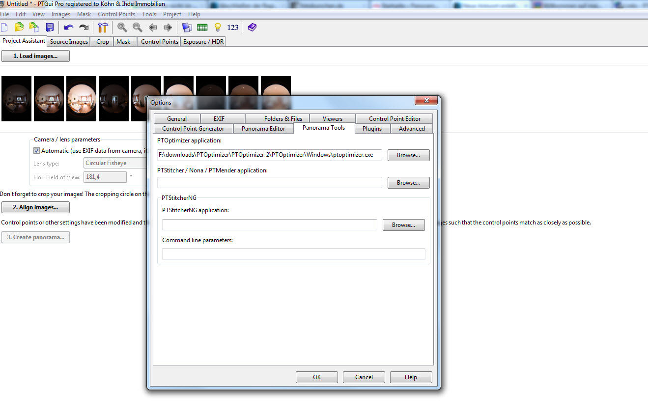Click the New project icon

click(5, 28)
